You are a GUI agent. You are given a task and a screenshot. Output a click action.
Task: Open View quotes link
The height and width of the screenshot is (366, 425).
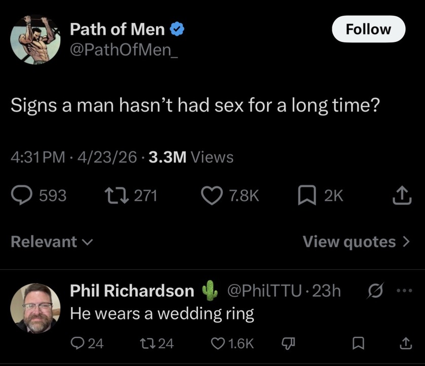(x=356, y=241)
